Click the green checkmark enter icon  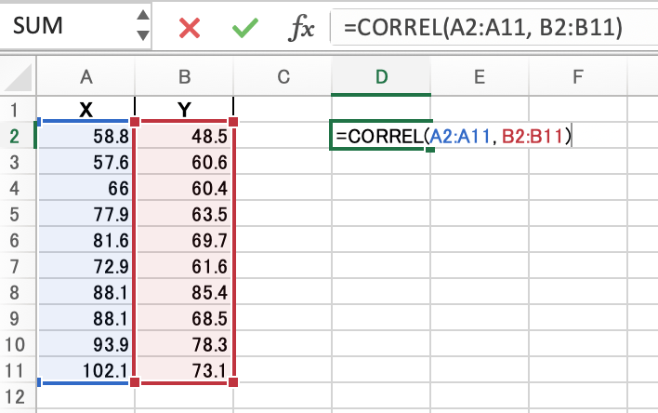coord(245,28)
